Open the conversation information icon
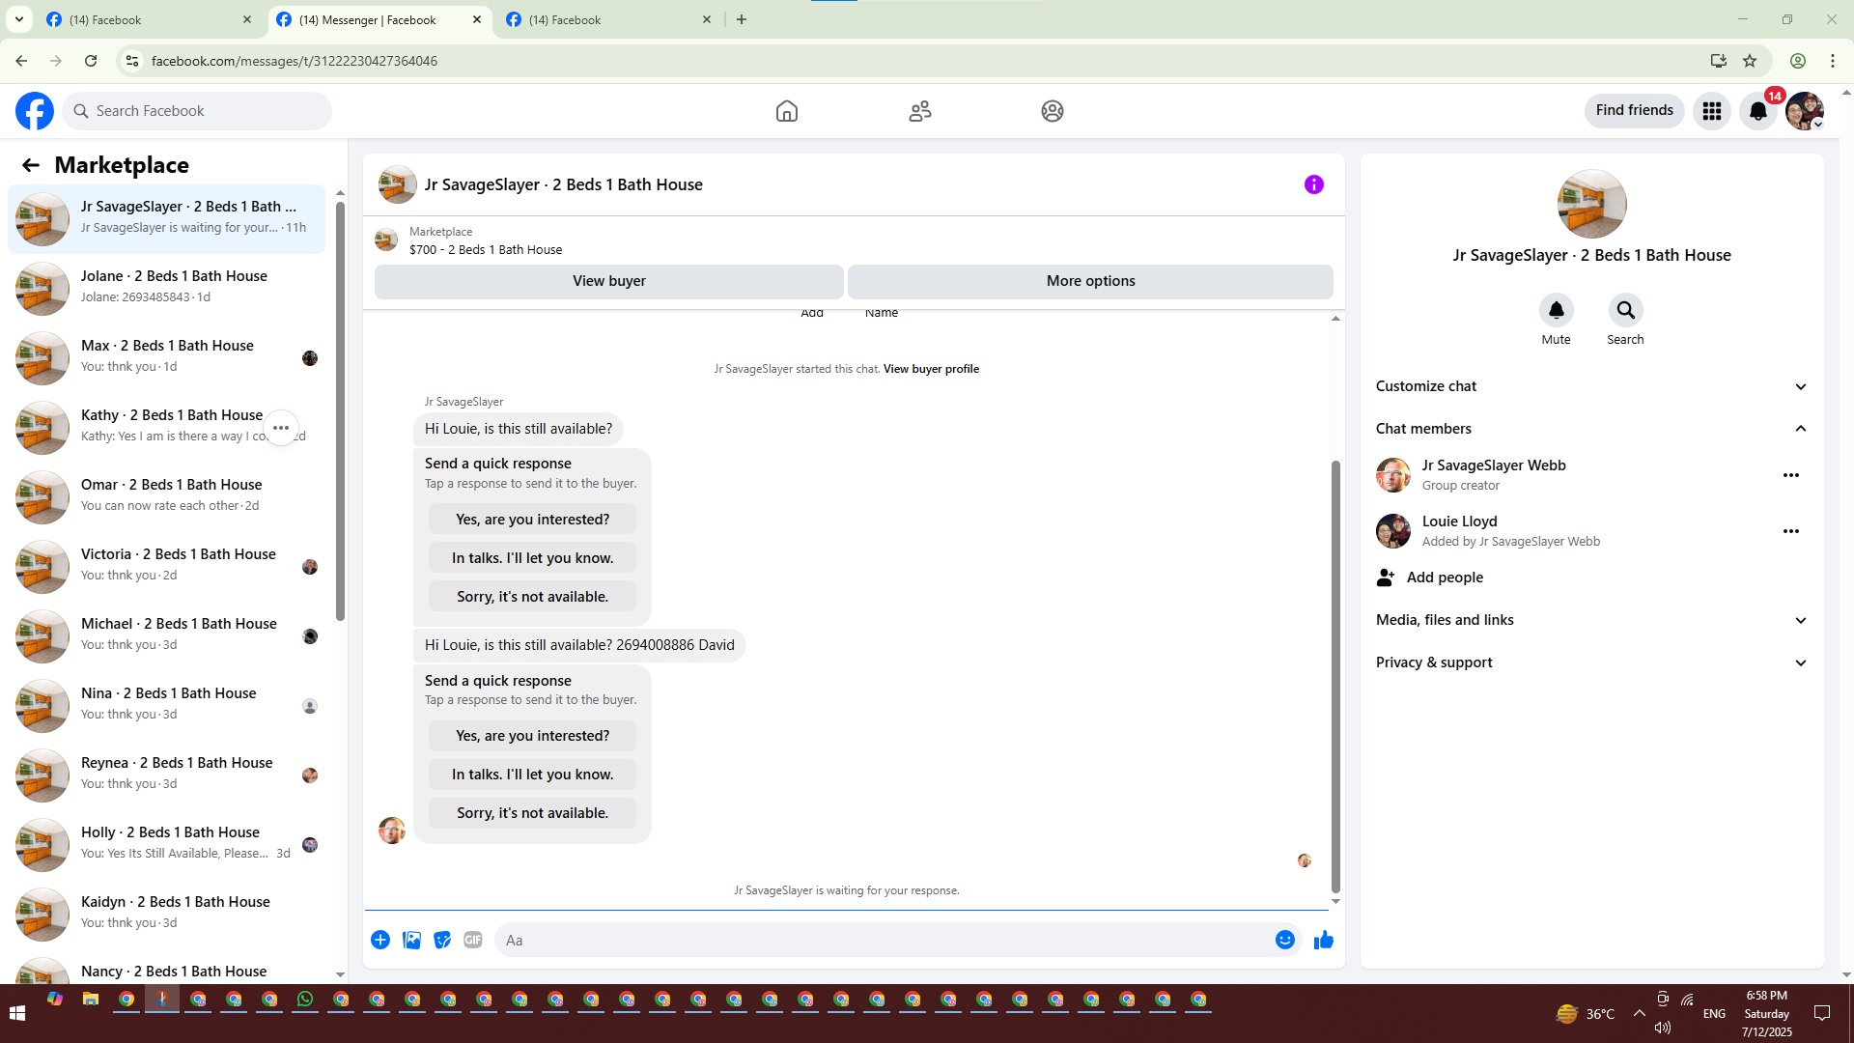Screen dimensions: 1854x1043 (x=1313, y=184)
